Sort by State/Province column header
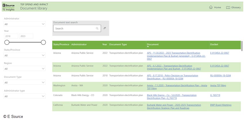This screenshot has height=121, width=245. pyautogui.click(x=61, y=44)
